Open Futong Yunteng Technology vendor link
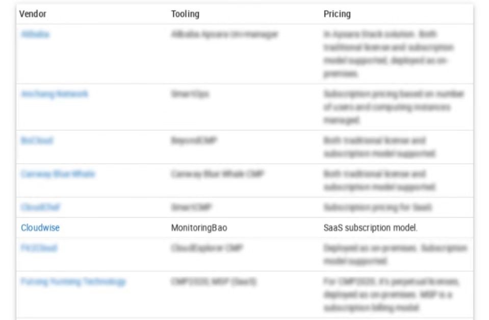The image size is (489, 320). [73, 282]
